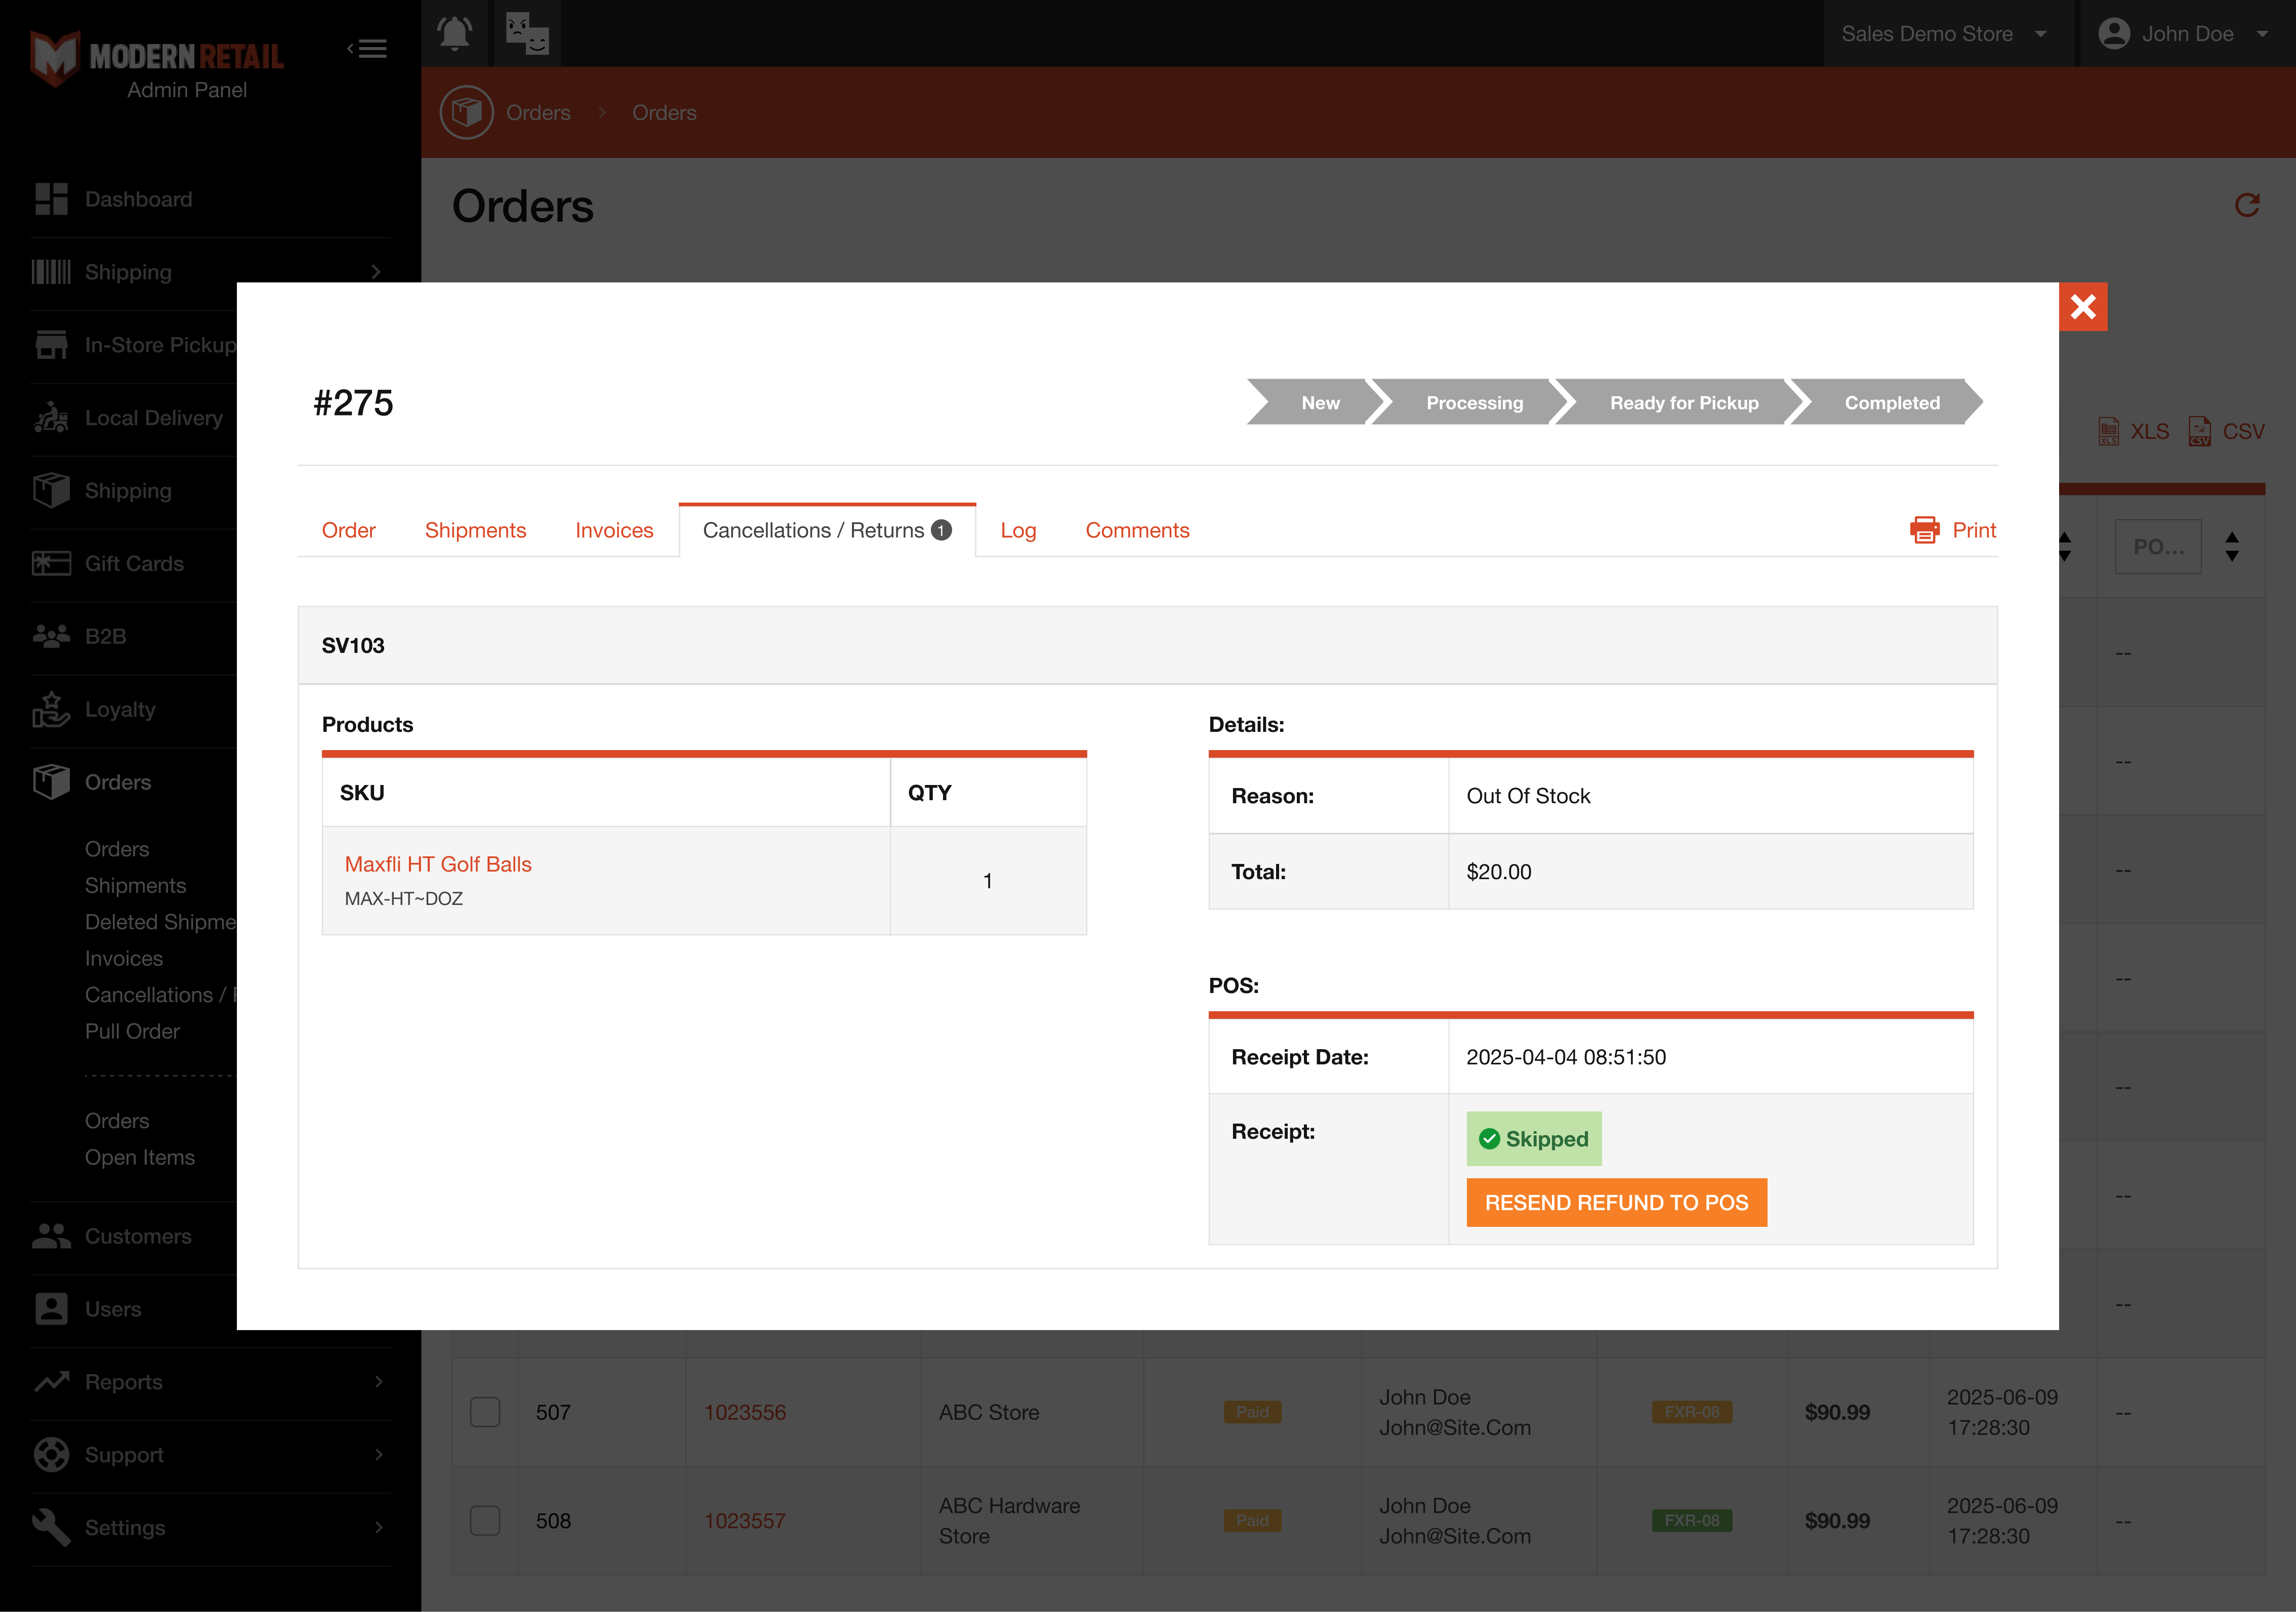The image size is (2296, 1612).
Task: Click sort arrows beside the PO filter field
Action: tap(2232, 547)
